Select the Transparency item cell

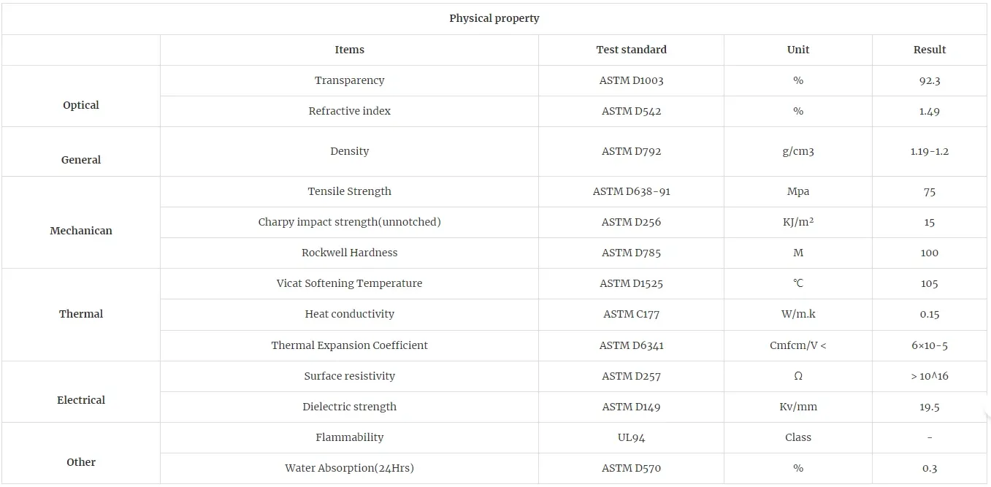click(349, 80)
